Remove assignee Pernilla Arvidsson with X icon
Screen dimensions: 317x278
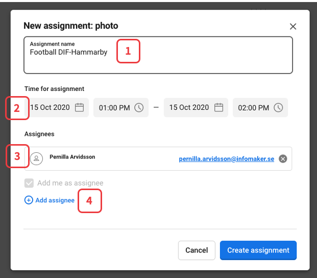[x=283, y=159]
